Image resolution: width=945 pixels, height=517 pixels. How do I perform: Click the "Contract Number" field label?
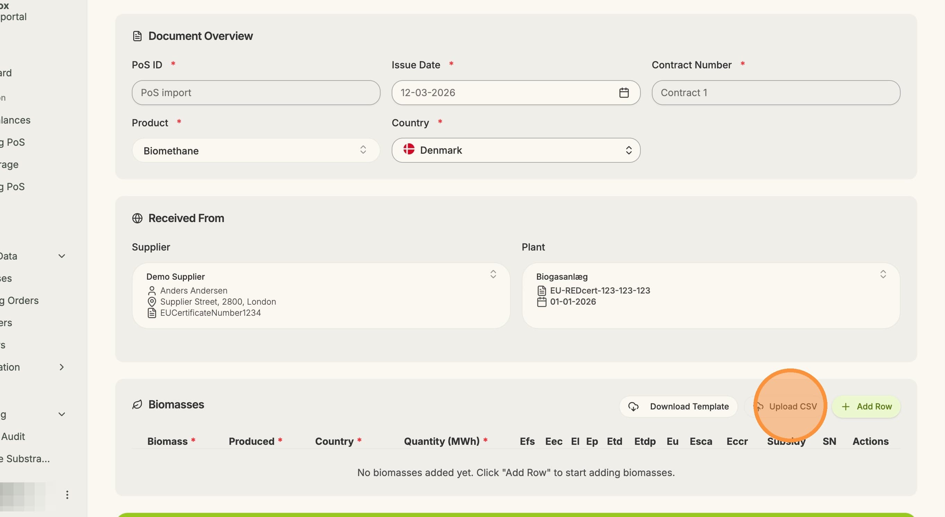691,65
